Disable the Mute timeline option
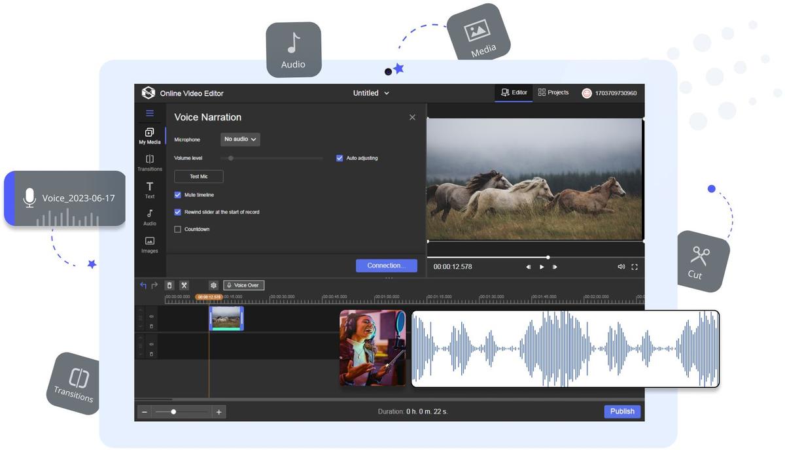This screenshot has width=785, height=450. [177, 194]
